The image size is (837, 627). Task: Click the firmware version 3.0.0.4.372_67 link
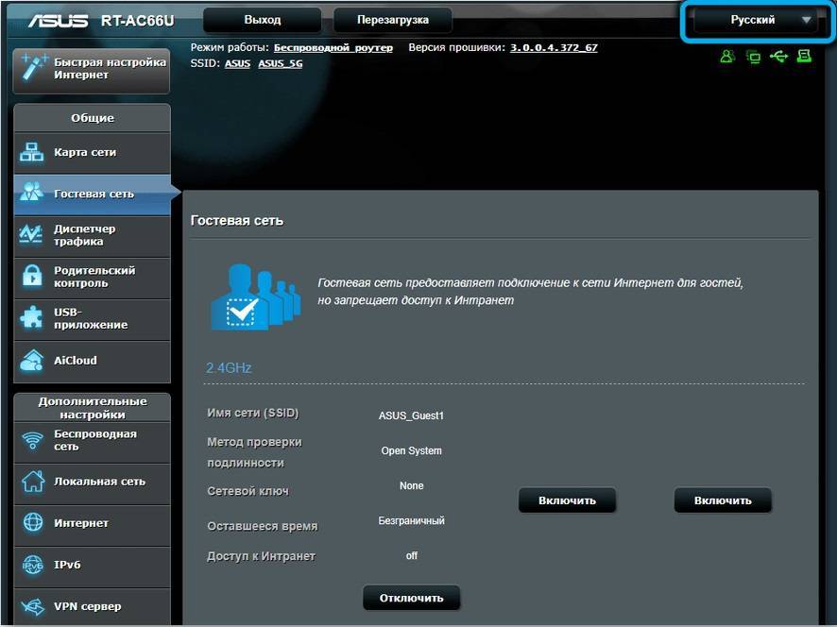tap(554, 47)
